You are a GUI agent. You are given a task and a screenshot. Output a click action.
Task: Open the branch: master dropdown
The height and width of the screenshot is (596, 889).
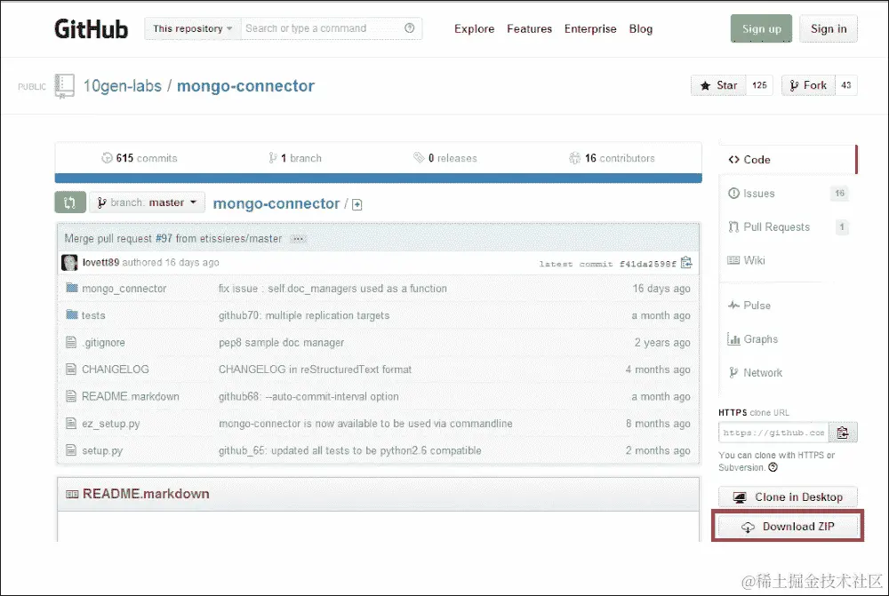coord(147,203)
